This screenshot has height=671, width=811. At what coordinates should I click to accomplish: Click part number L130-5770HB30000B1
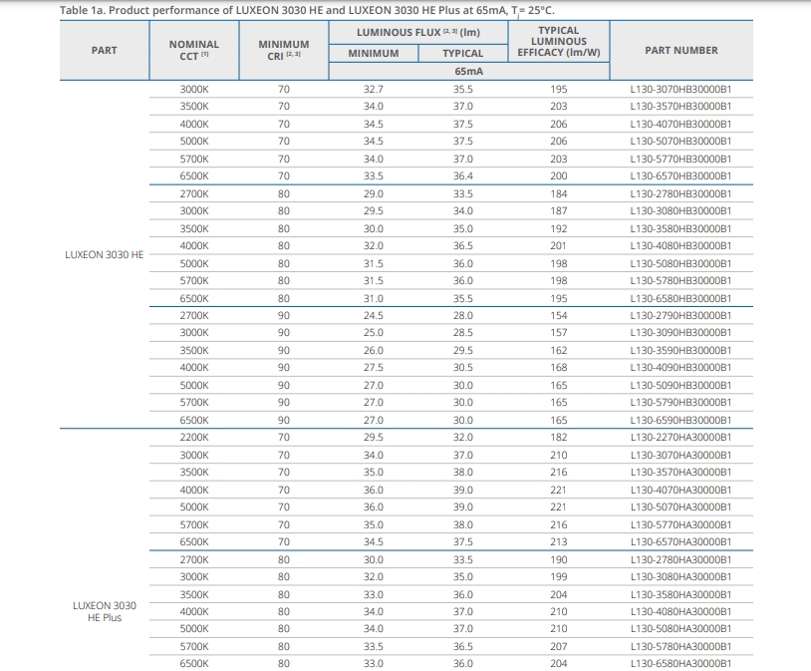pos(680,159)
